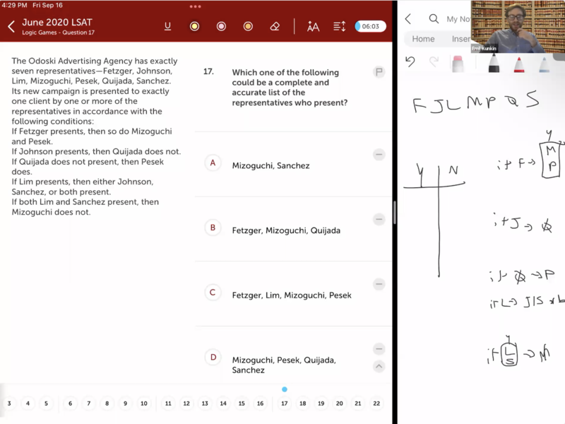Go back using notes app chevron

point(408,19)
